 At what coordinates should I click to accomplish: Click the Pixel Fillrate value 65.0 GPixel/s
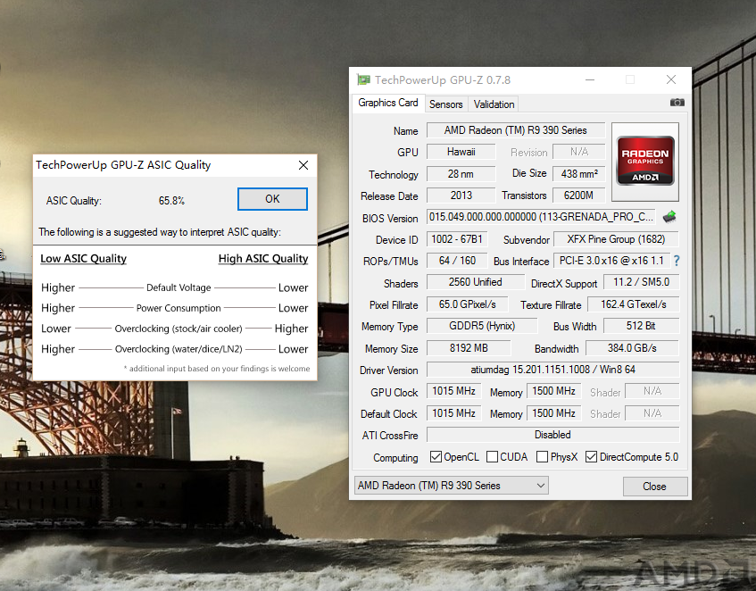click(x=467, y=304)
